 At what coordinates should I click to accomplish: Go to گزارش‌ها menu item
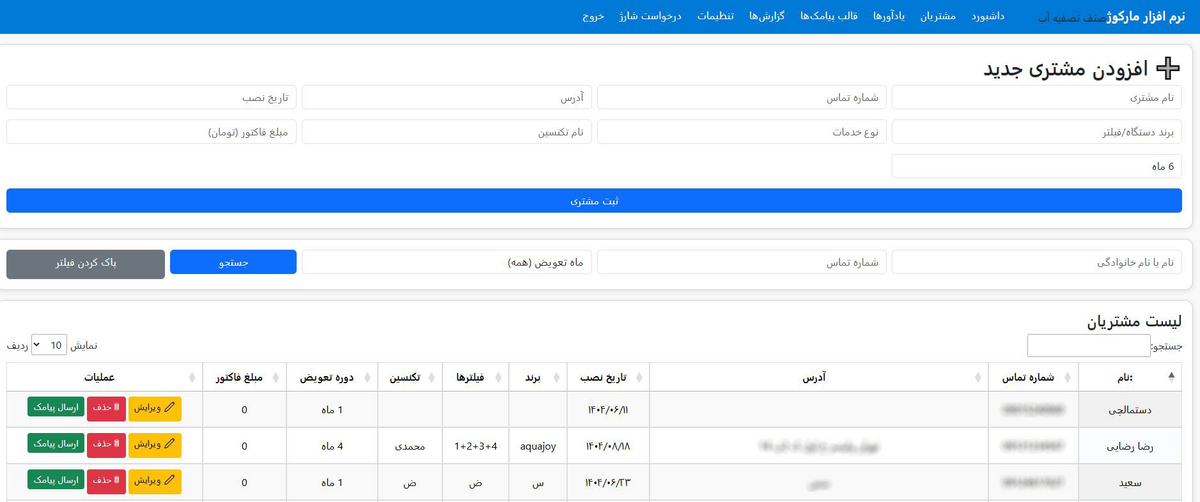pyautogui.click(x=767, y=16)
